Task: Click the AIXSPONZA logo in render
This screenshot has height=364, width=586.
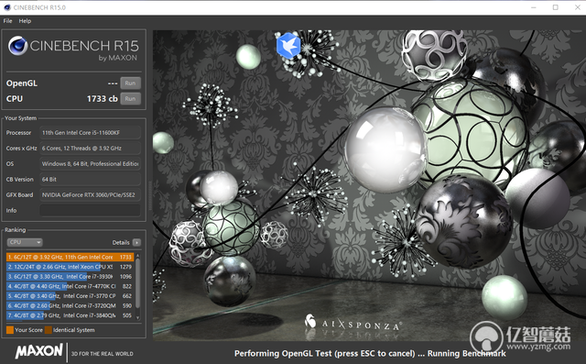Action: pos(353,324)
